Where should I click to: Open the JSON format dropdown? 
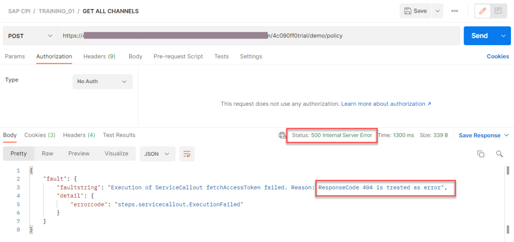(x=157, y=154)
